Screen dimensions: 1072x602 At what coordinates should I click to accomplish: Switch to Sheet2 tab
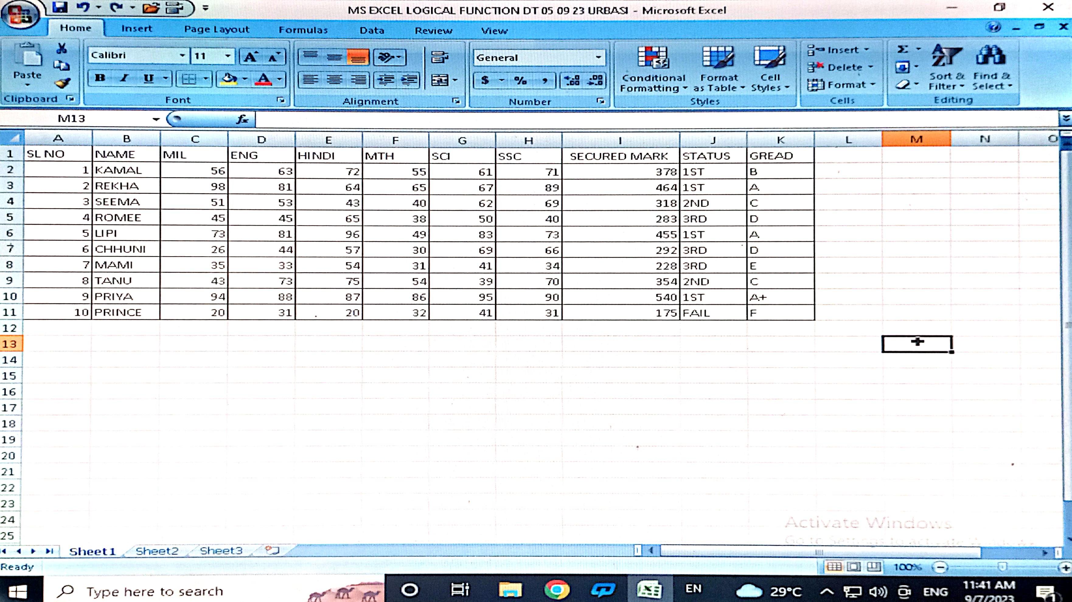157,551
